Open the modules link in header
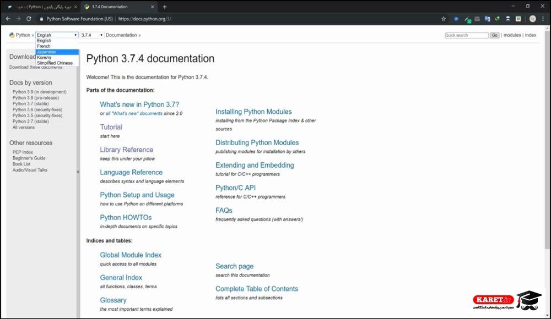 pos(512,35)
